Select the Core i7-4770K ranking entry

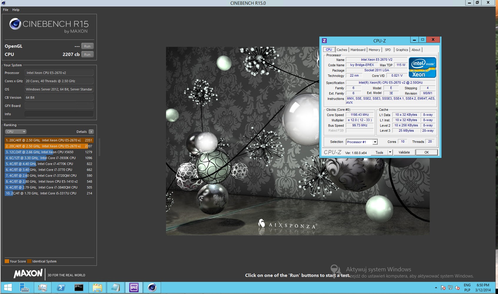pyautogui.click(x=49, y=164)
